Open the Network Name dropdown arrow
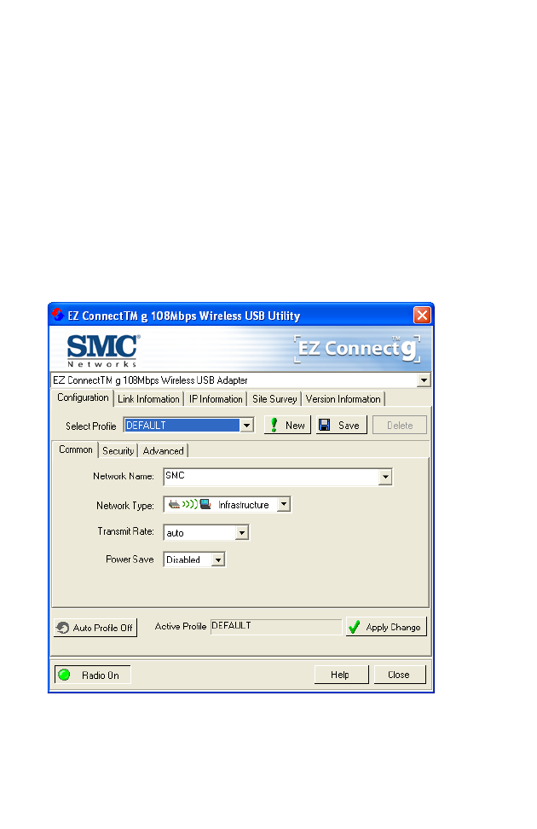 (x=385, y=477)
